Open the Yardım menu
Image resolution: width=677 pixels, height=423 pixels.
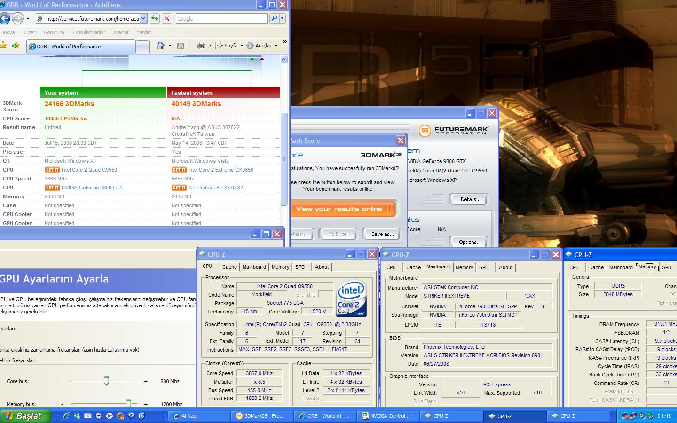144,32
